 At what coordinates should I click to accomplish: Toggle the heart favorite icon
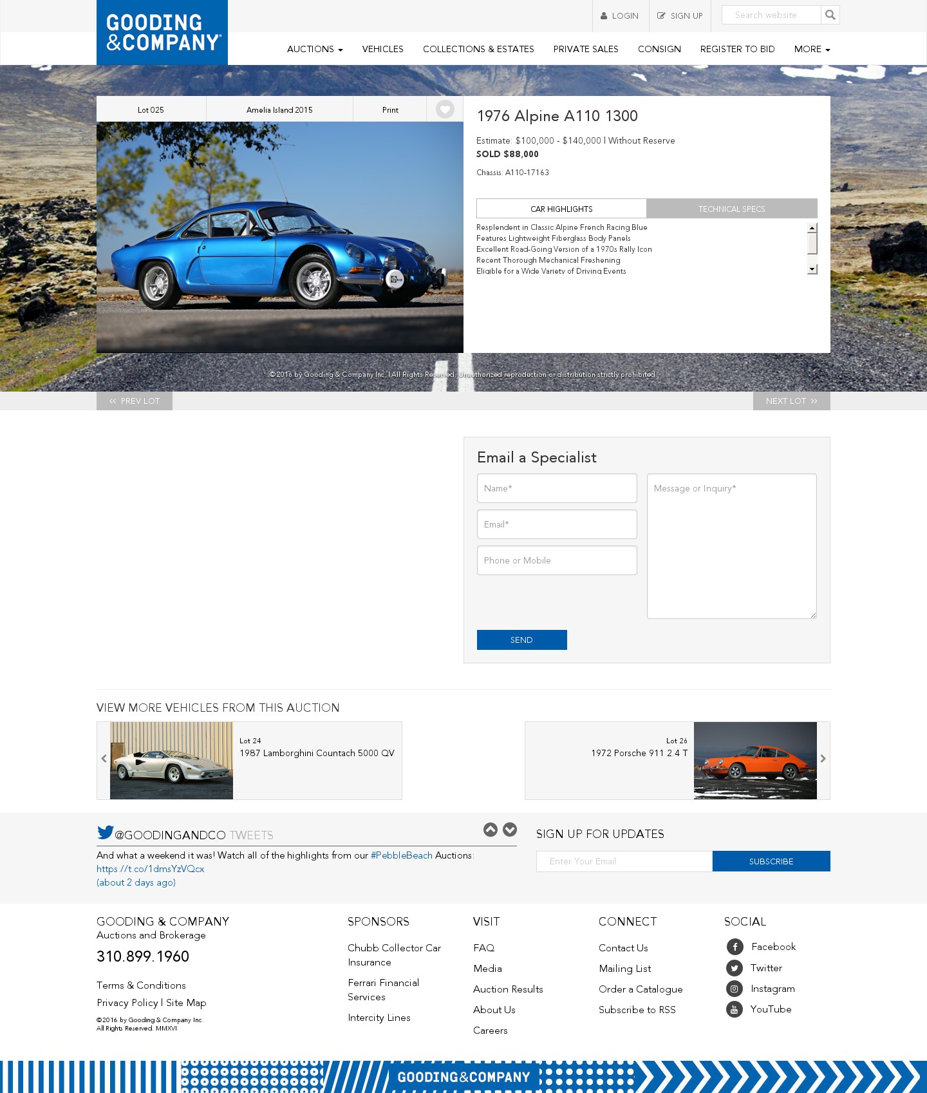tap(445, 109)
